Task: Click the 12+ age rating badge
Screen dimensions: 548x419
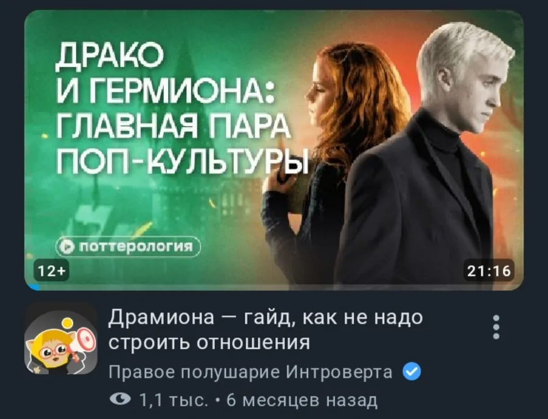Action: (x=51, y=271)
